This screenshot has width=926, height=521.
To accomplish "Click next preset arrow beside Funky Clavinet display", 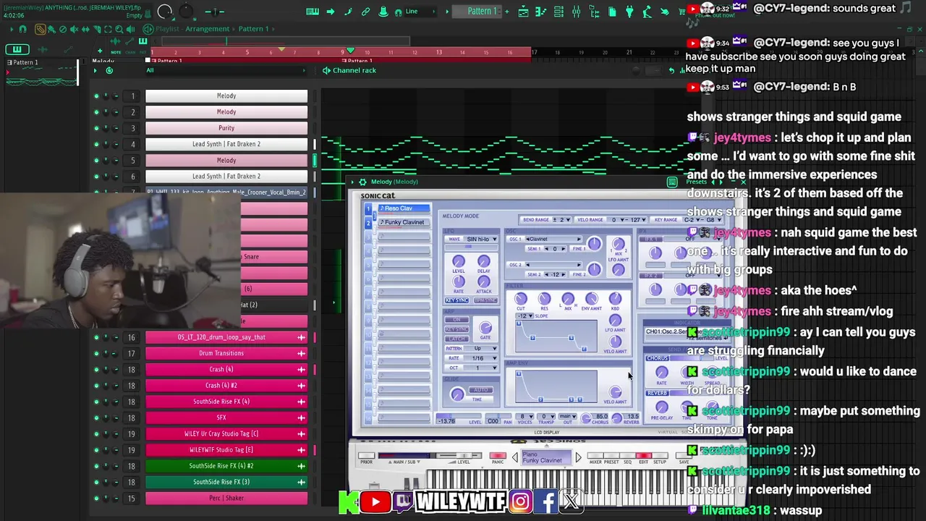I will 577,457.
